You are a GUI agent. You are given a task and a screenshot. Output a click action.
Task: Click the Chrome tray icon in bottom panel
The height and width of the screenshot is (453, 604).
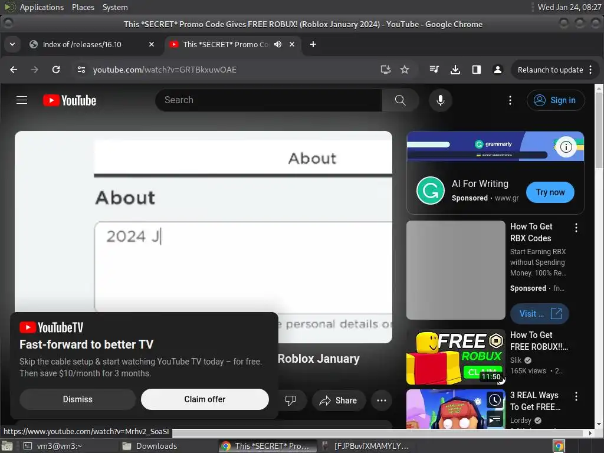point(559,446)
